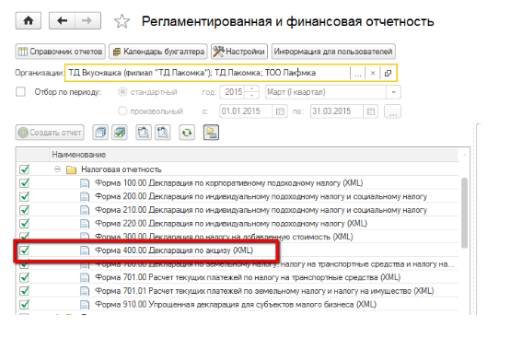Click the report list vertical scrollbar
Viewport: 522px width, 338px height.
point(464,213)
